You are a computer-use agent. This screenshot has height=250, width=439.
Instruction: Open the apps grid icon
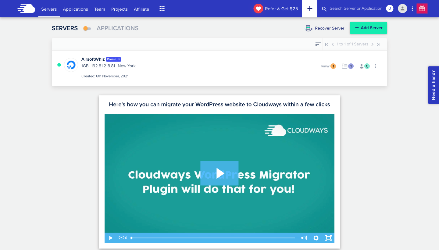pos(162,9)
